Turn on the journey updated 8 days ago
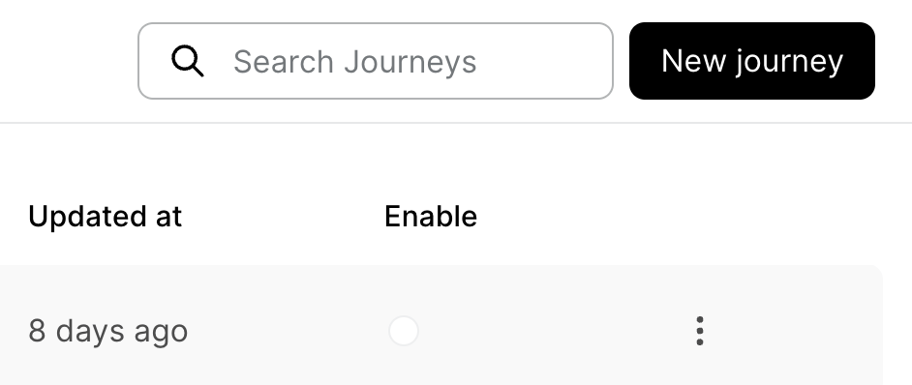 coord(404,331)
